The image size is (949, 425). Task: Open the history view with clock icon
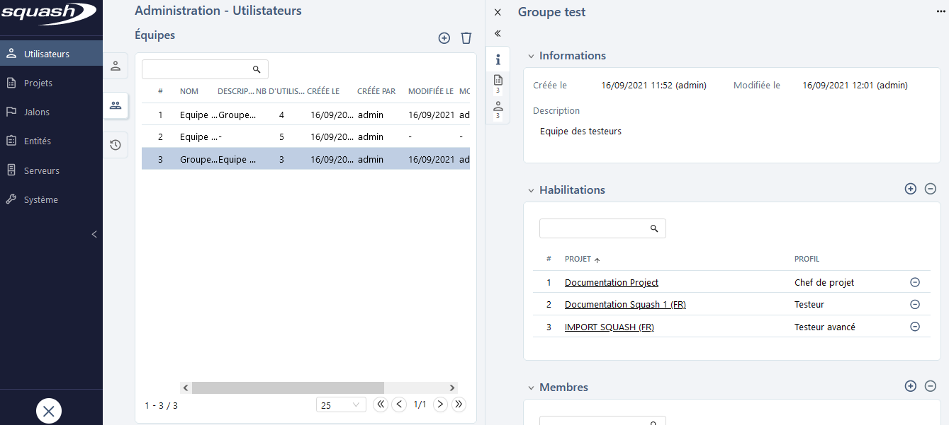[x=116, y=144]
